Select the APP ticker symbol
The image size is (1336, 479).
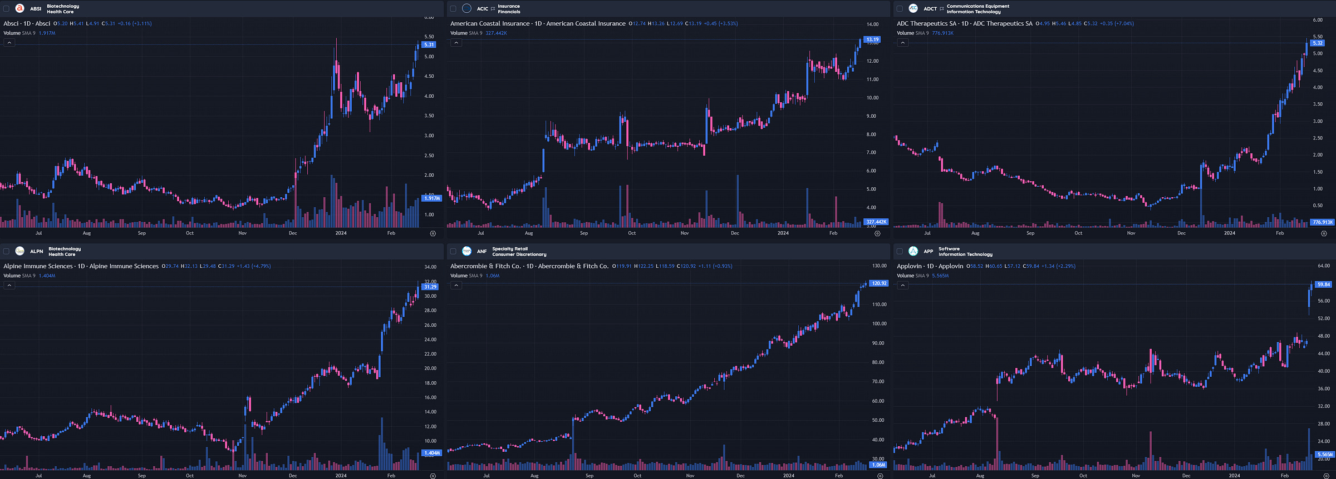point(929,251)
